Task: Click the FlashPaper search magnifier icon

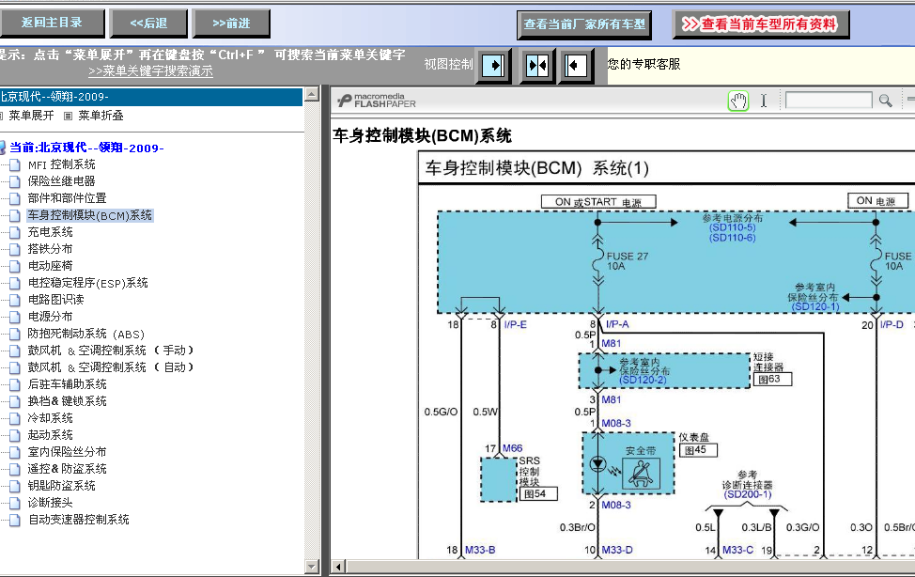Action: pos(885,101)
